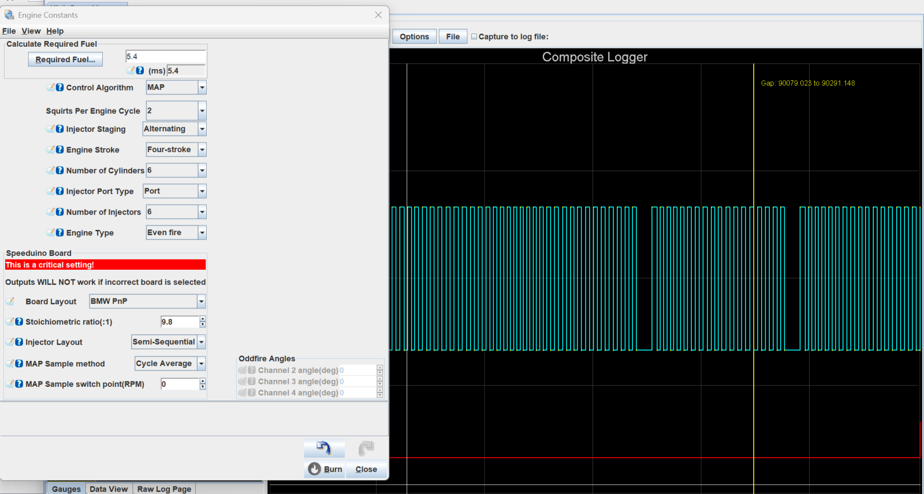924x494 pixels.
Task: Click the help icon beside Engine Stroke
Action: (x=60, y=150)
